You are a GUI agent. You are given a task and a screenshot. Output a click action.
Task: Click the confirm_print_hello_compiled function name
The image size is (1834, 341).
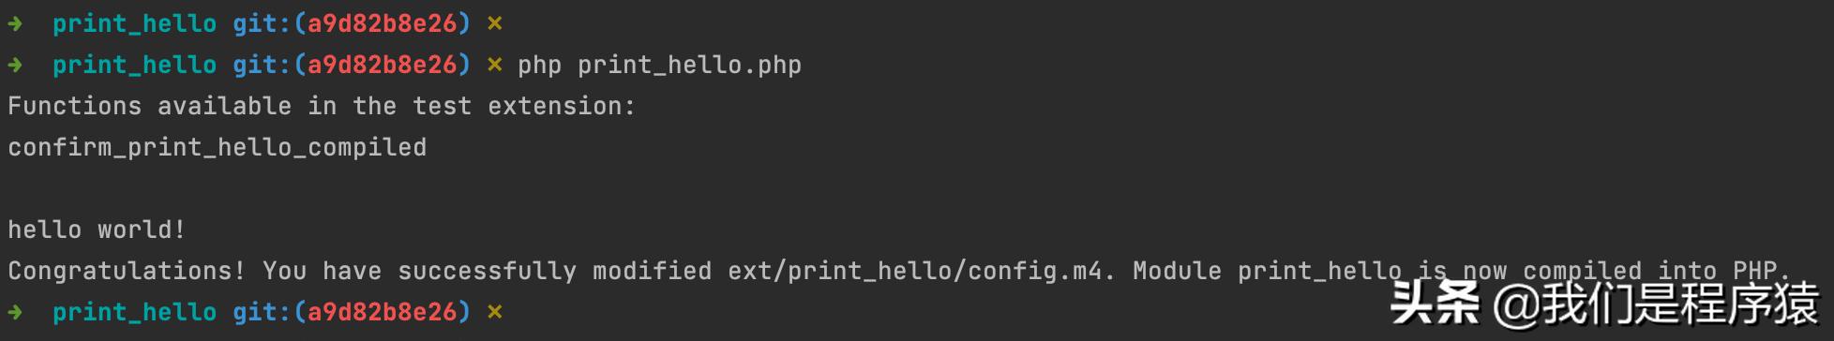218,148
